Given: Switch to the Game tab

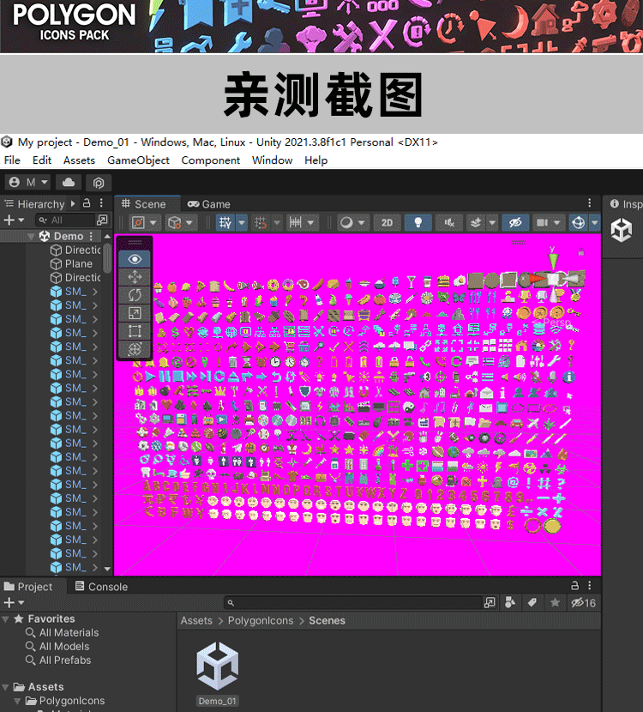Looking at the screenshot, I should [209, 204].
